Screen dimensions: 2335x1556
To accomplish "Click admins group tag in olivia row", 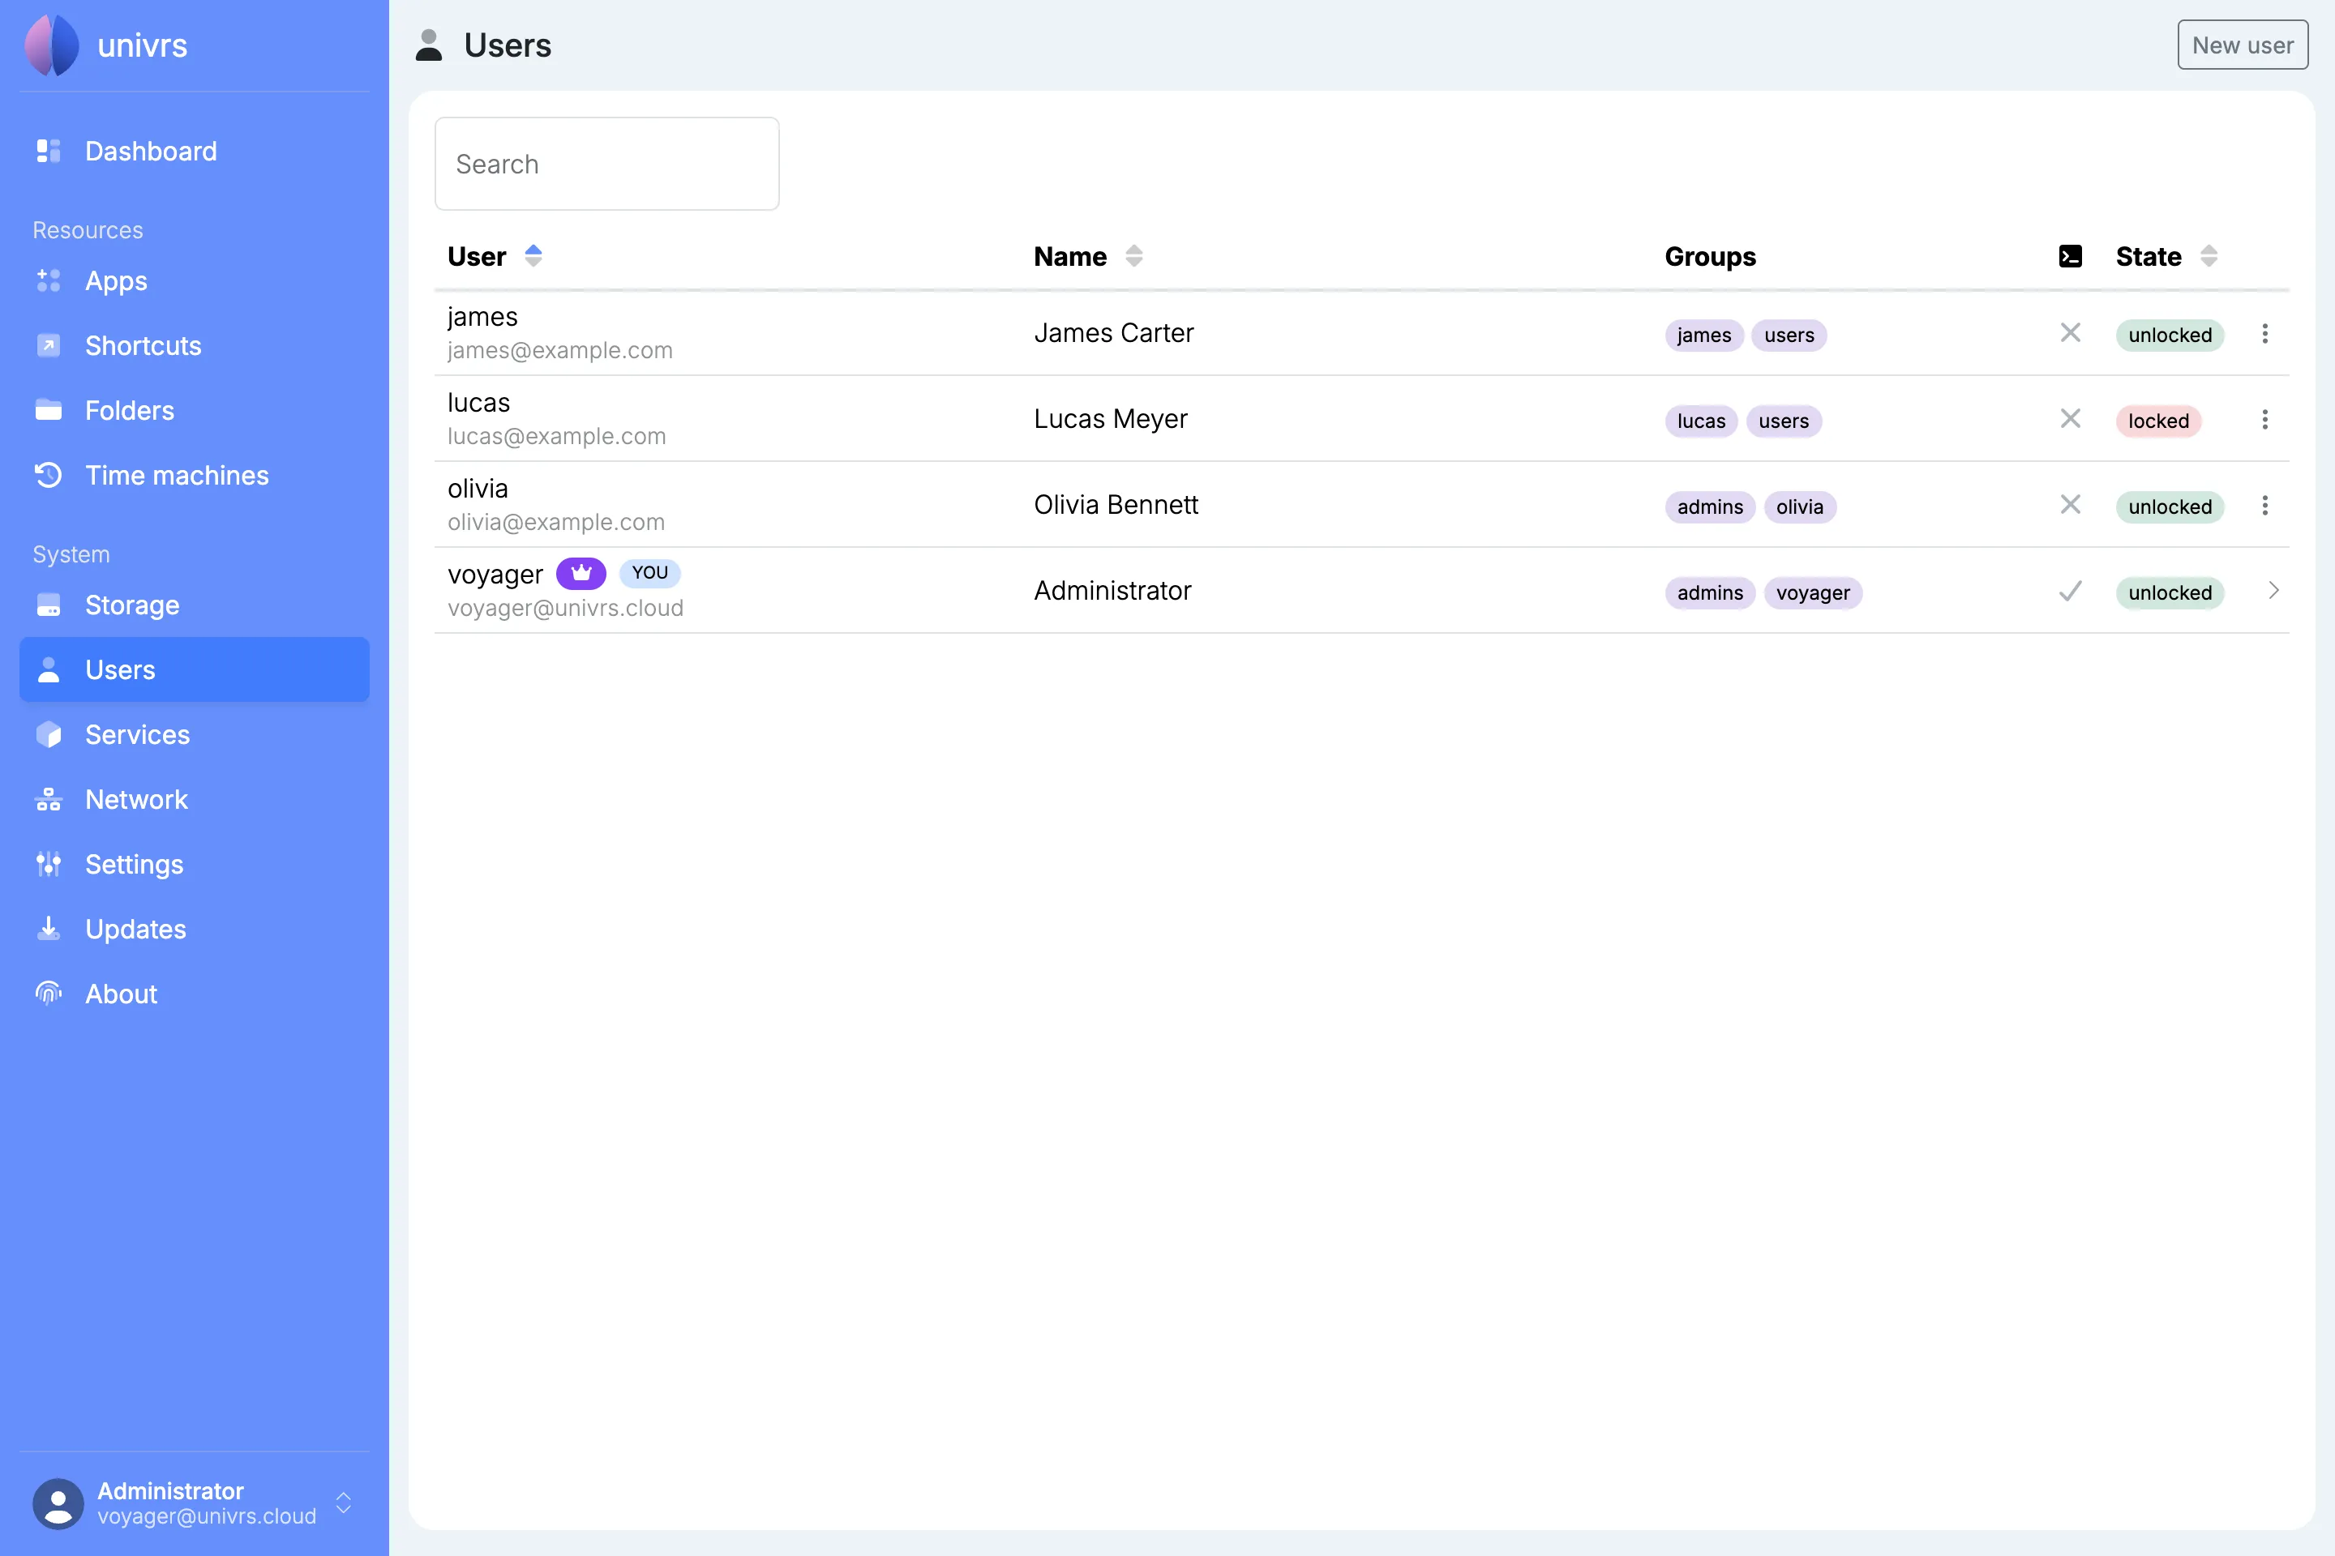I will coord(1710,507).
